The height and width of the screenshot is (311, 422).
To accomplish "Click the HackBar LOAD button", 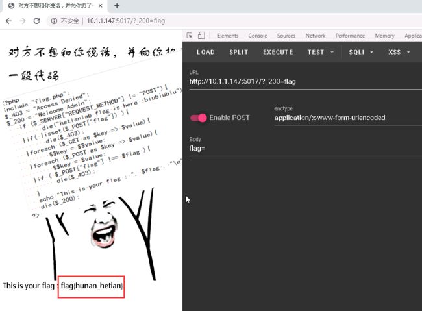I will coord(206,52).
